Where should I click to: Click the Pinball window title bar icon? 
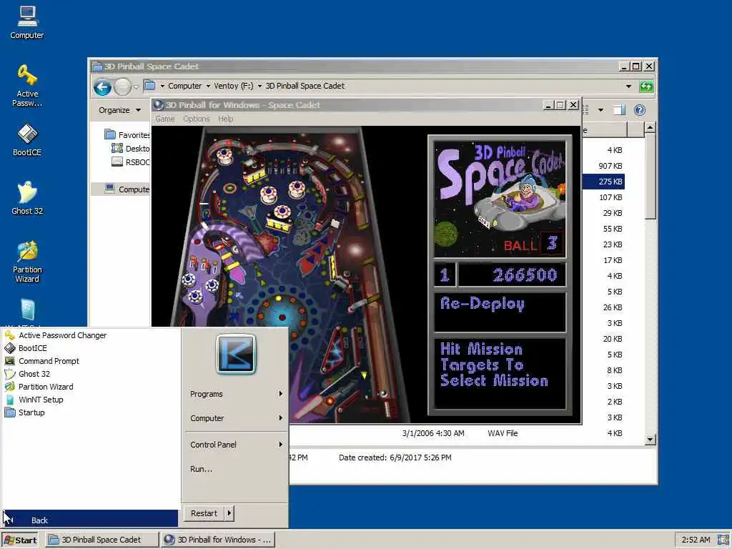pyautogui.click(x=159, y=105)
